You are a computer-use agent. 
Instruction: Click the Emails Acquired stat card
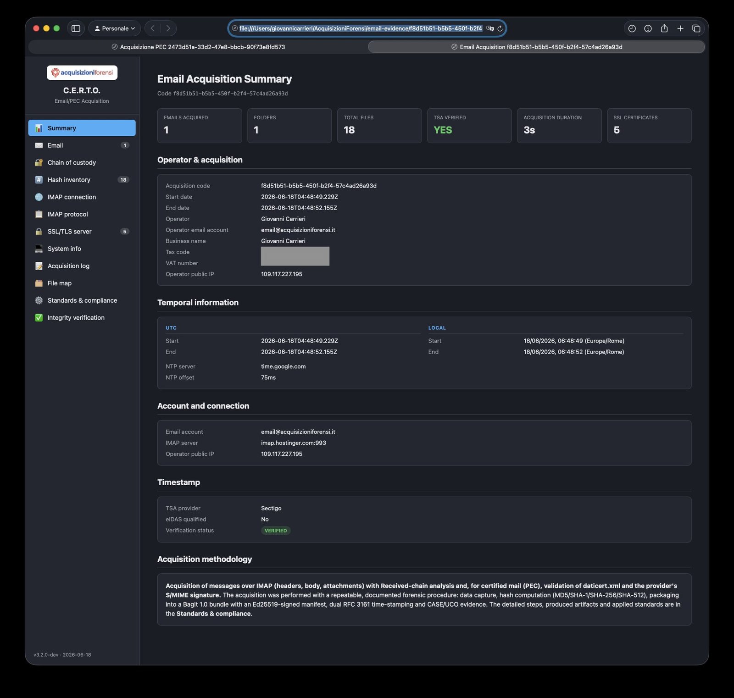[x=200, y=126]
